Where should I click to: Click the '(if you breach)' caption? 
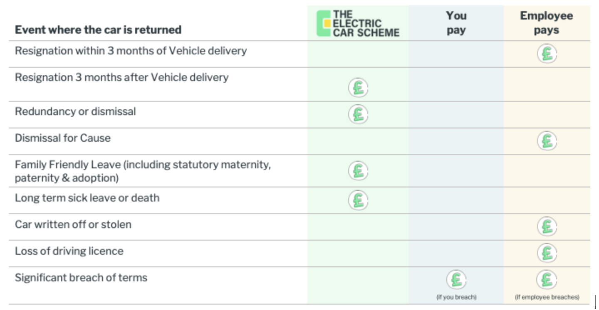(456, 298)
